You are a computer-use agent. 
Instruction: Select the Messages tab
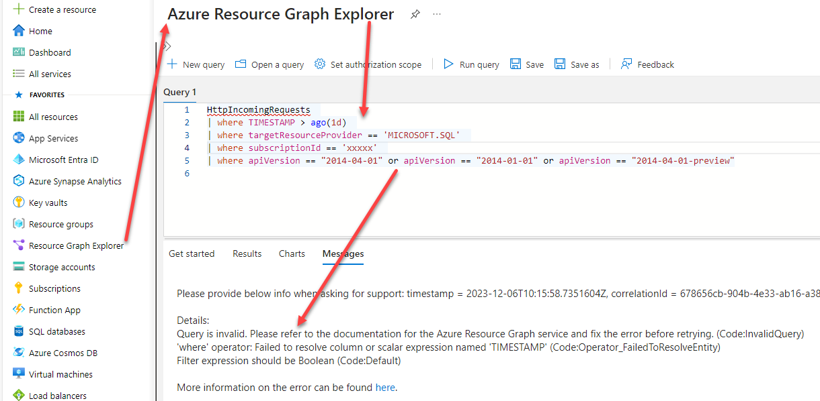[343, 253]
